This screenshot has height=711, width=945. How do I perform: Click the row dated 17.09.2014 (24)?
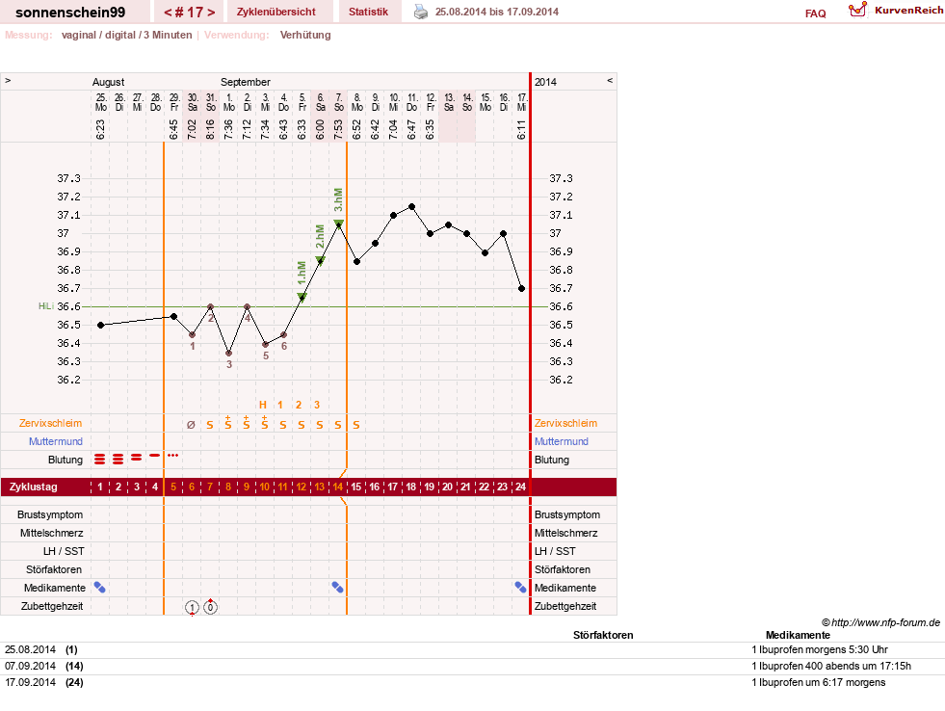(x=472, y=682)
